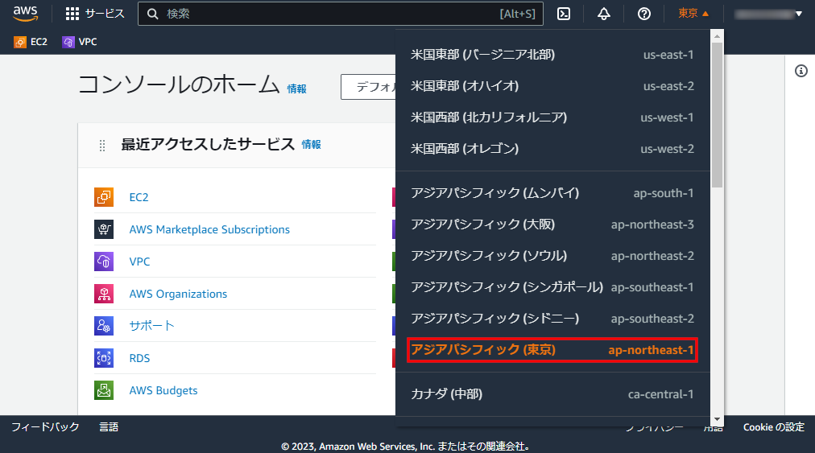Click AWS Marketplace Subscriptions icon
815x453 pixels.
104,229
